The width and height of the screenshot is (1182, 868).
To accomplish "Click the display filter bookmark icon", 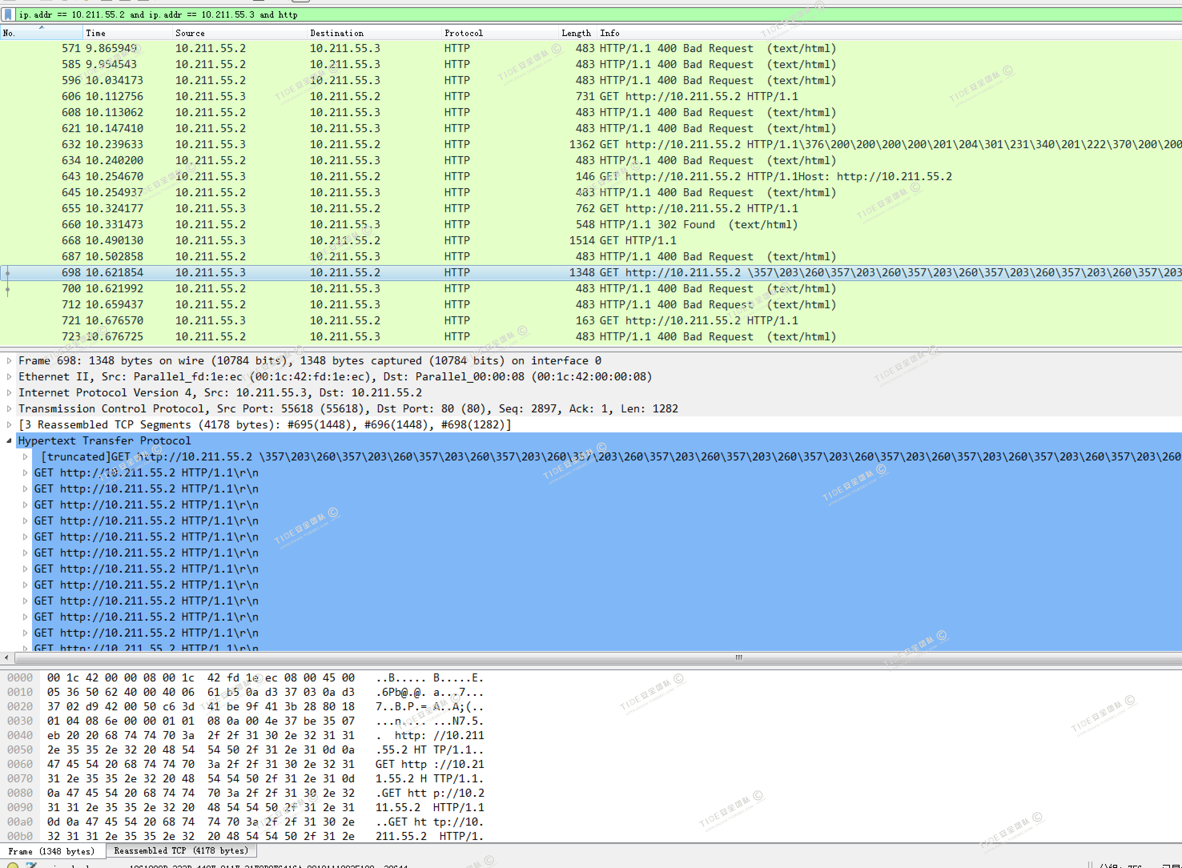I will point(8,14).
